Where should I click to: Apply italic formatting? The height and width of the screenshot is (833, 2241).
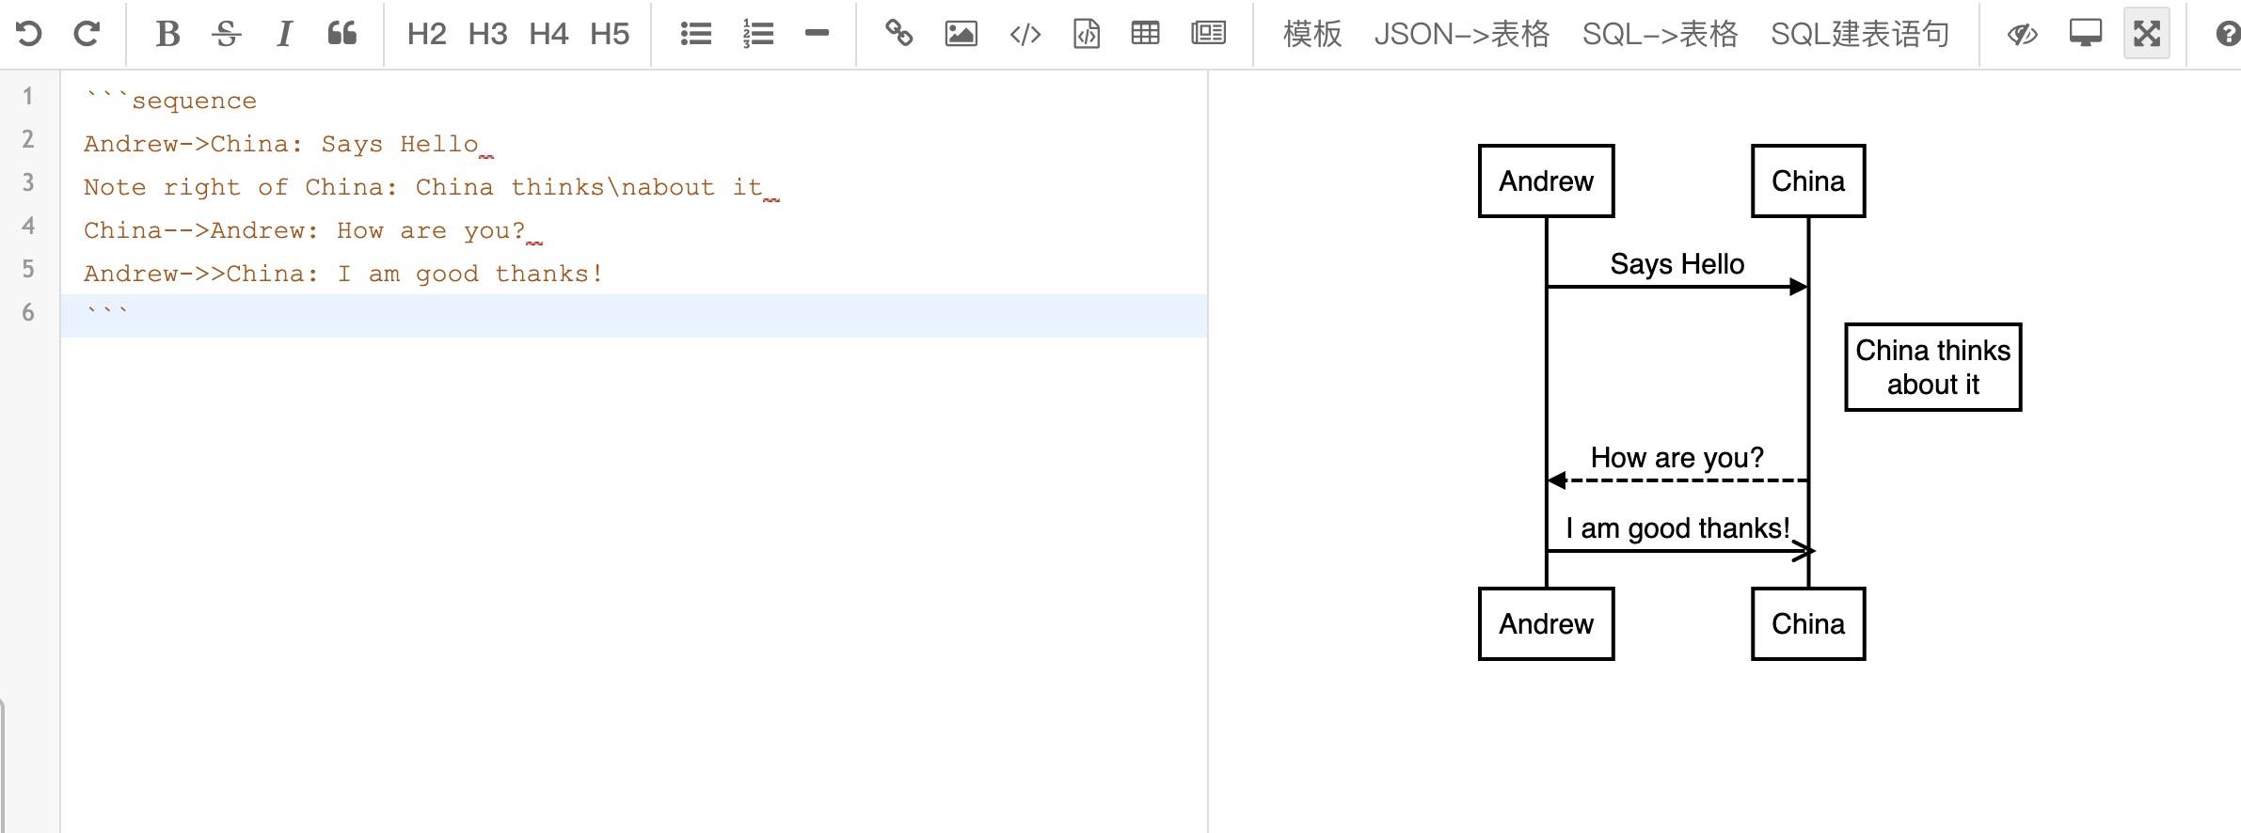[284, 34]
